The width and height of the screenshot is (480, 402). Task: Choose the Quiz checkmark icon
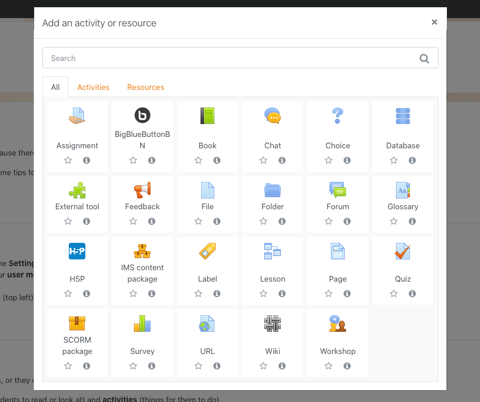(x=403, y=251)
